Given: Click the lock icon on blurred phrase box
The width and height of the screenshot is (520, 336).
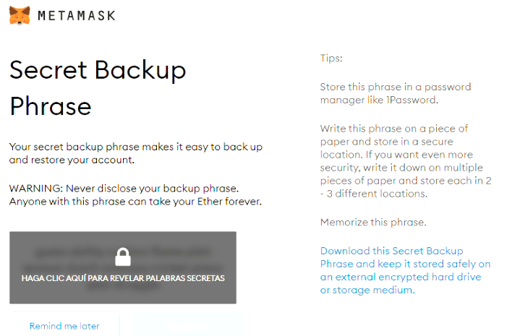Looking at the screenshot, I should click(x=123, y=257).
